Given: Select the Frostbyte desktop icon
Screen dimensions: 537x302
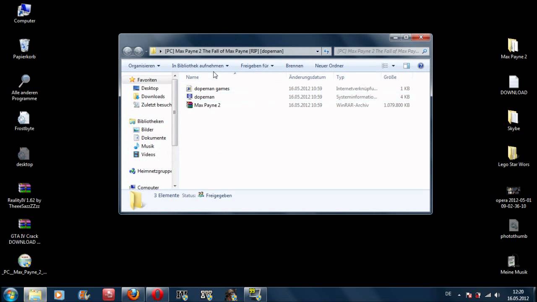Looking at the screenshot, I should (x=24, y=121).
